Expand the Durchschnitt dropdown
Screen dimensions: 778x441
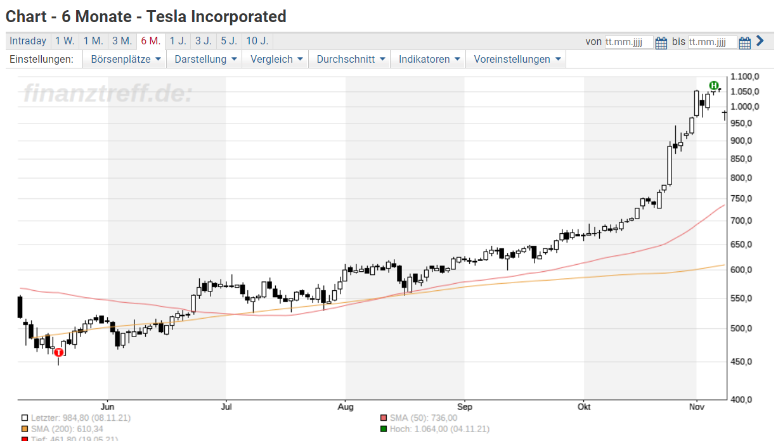tap(351, 60)
